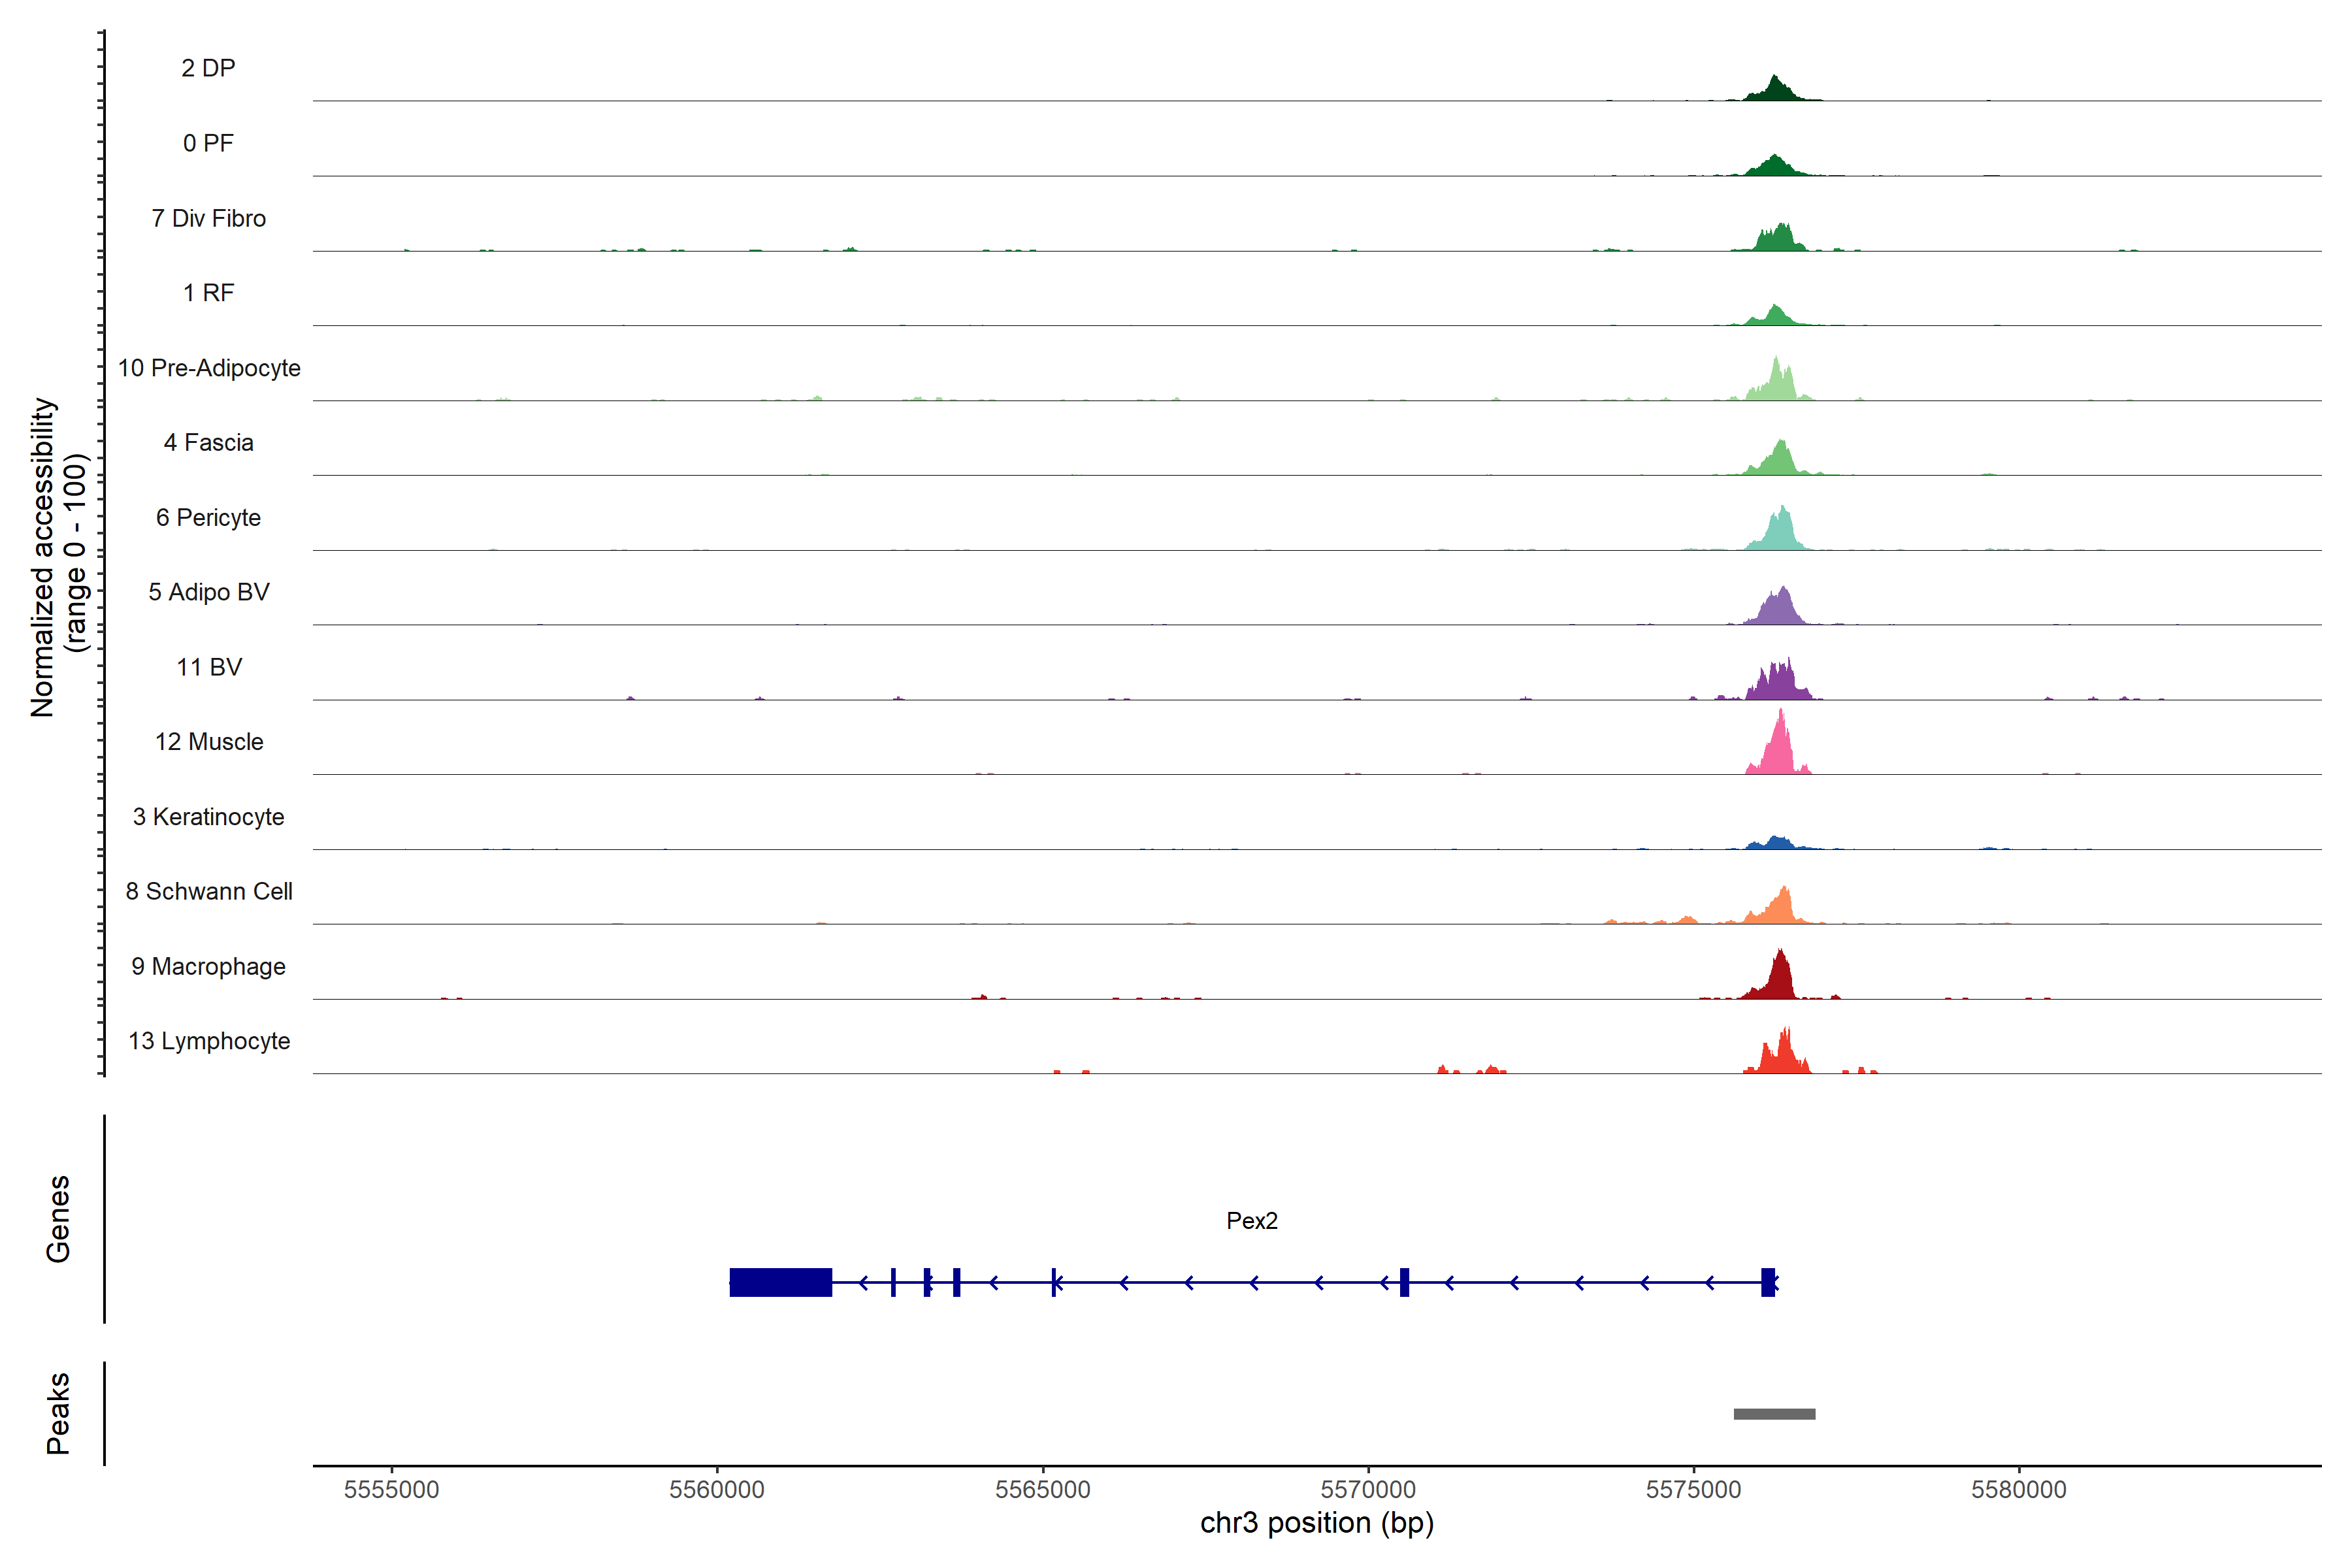Image resolution: width=2352 pixels, height=1568 pixels.
Task: Click the 5555000 axis tick label
Action: pos(391,1489)
